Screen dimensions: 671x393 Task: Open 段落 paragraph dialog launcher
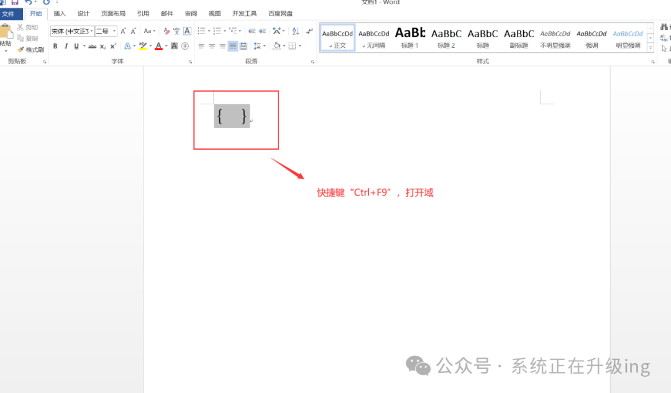pos(313,62)
